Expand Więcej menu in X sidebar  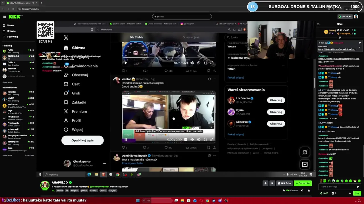[73, 129]
